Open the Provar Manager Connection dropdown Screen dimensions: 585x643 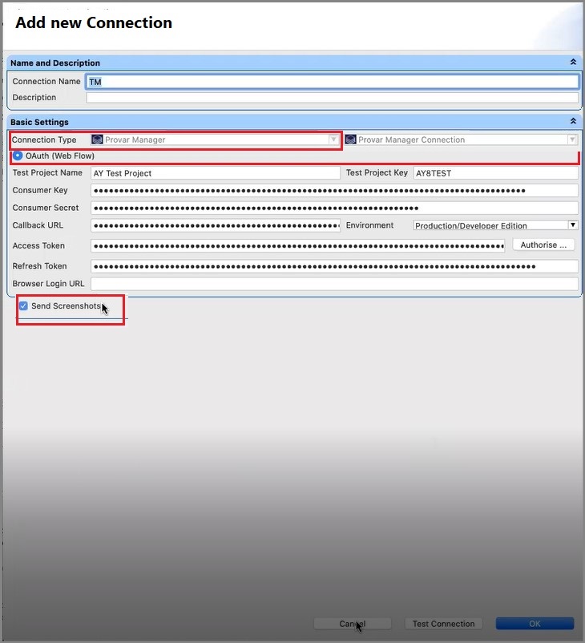pos(572,140)
